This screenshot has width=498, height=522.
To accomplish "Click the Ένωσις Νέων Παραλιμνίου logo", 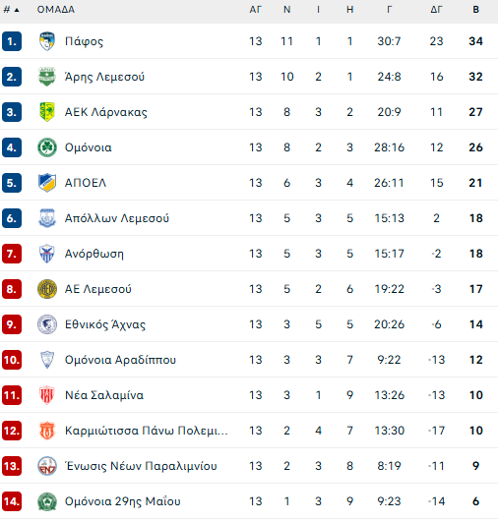I will (46, 466).
